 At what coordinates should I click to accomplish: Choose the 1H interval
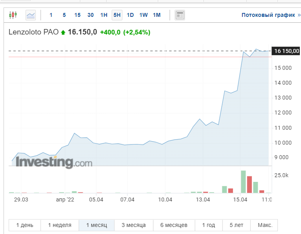[x=104, y=15]
